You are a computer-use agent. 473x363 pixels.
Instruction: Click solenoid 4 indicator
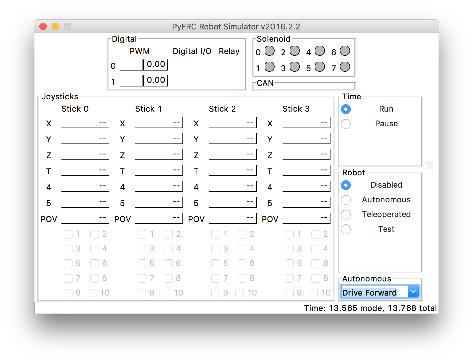pos(320,51)
